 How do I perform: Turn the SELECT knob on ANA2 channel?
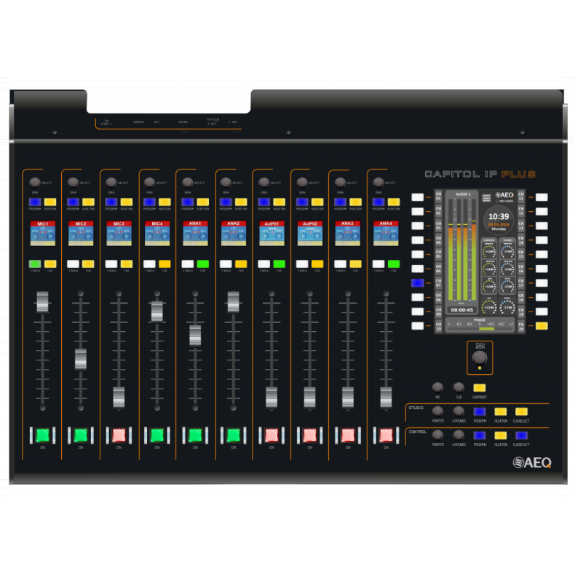tap(226, 182)
